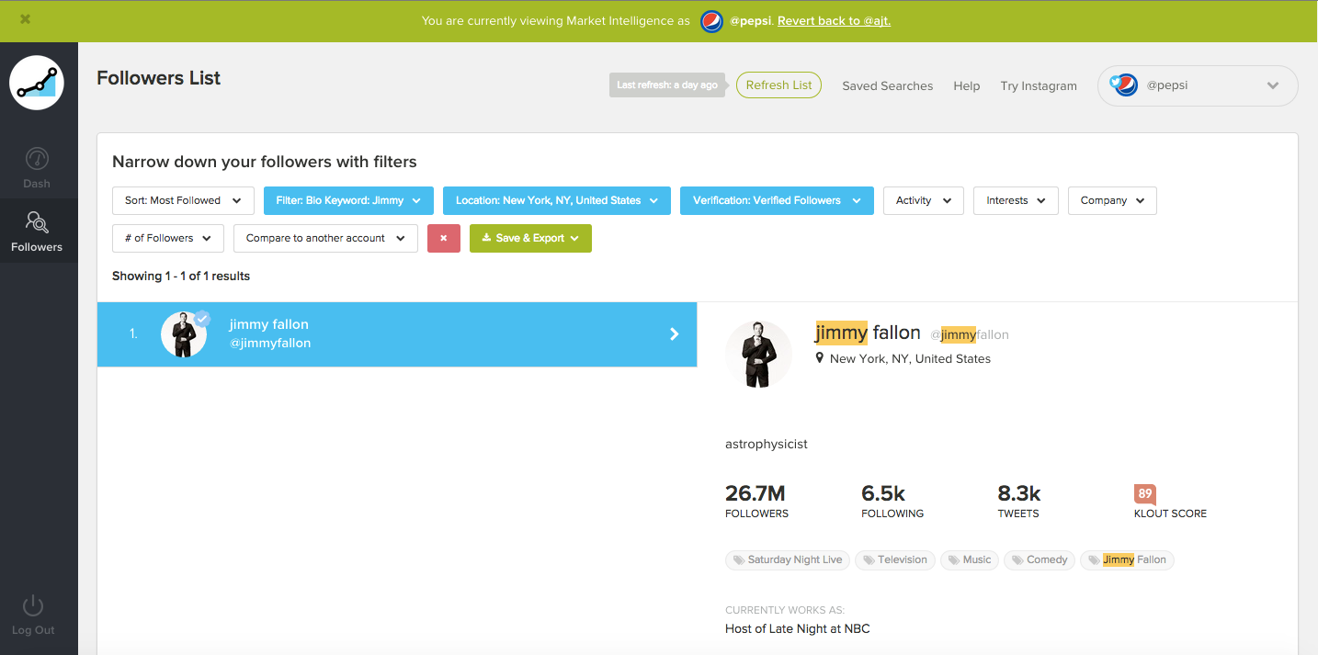The width and height of the screenshot is (1318, 655).
Task: Click the arrow chevron on jimmy fallon row
Action: (x=675, y=334)
